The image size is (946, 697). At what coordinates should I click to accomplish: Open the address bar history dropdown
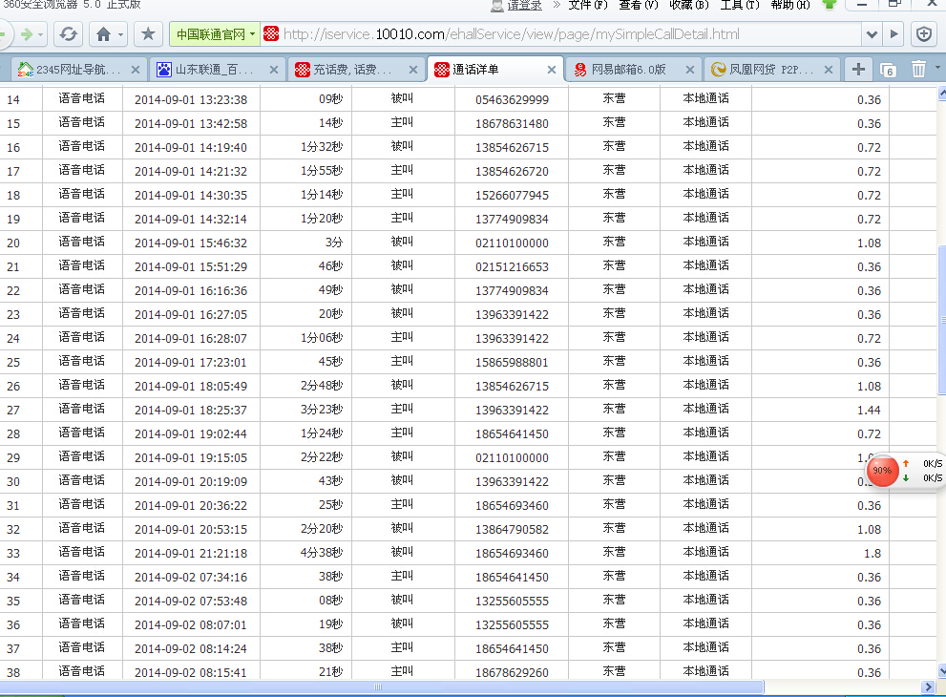click(x=871, y=34)
